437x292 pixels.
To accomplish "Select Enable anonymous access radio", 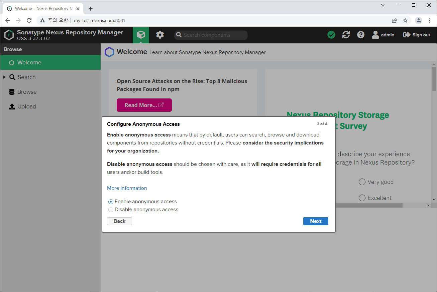I will tap(111, 202).
